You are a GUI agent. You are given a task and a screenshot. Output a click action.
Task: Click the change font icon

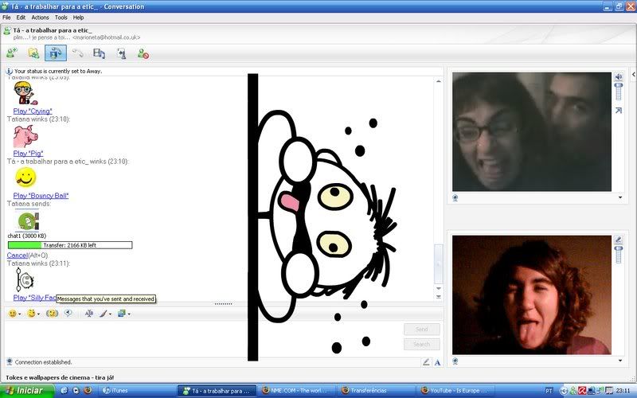(89, 313)
